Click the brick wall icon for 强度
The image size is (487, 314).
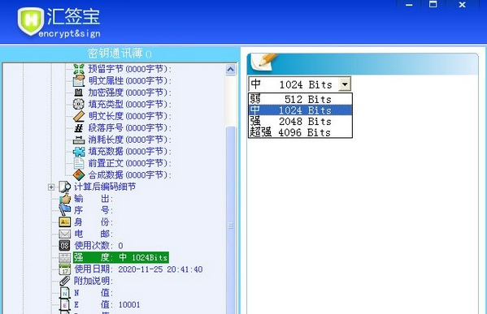(x=64, y=257)
